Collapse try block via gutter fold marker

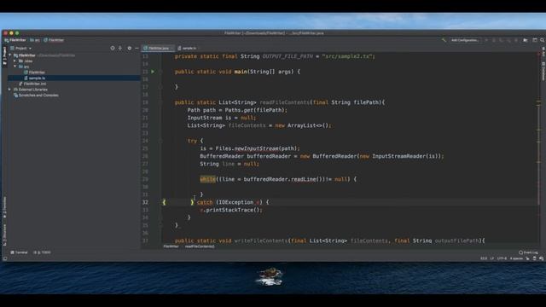click(x=160, y=141)
